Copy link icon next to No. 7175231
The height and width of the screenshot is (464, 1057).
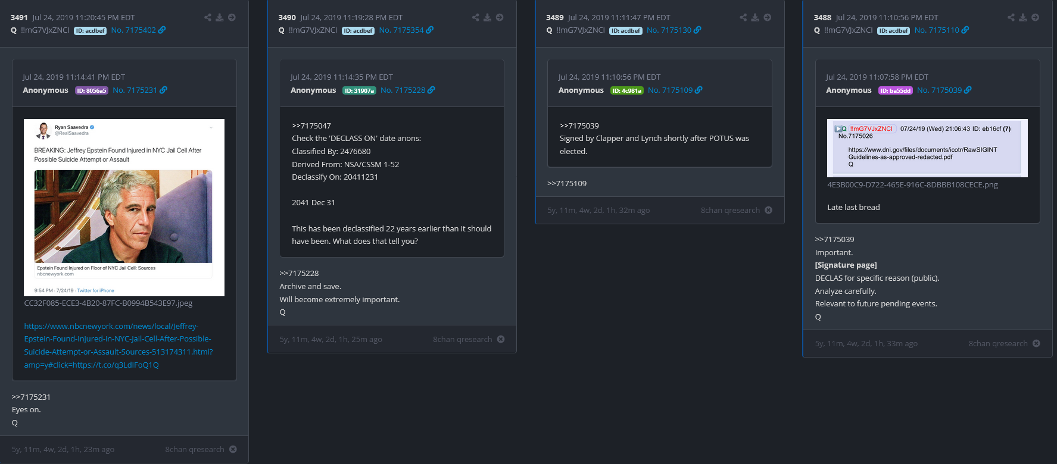click(x=163, y=90)
